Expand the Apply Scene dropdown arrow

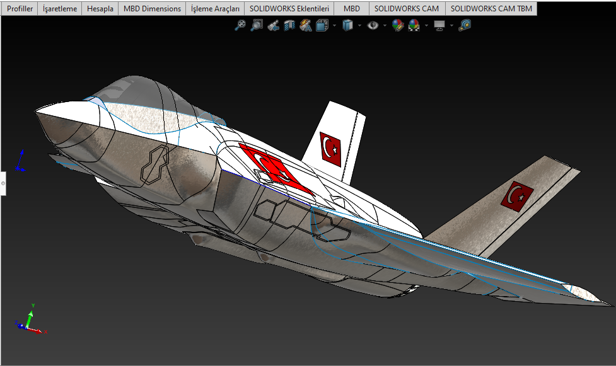(x=426, y=26)
